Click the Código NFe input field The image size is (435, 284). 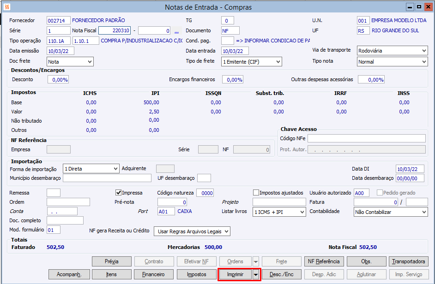366,138
